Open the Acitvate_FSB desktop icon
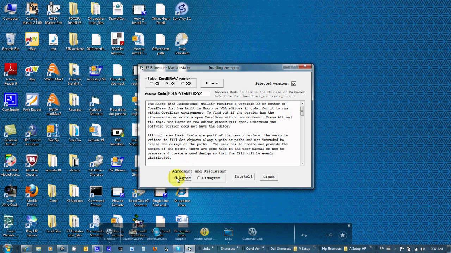451x253 pixels. click(x=96, y=72)
